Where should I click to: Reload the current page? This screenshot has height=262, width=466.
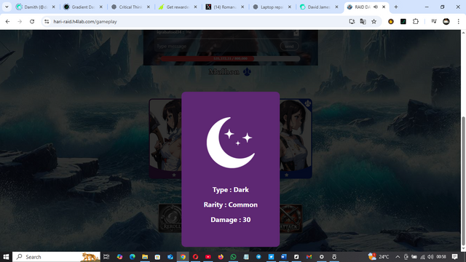32,21
